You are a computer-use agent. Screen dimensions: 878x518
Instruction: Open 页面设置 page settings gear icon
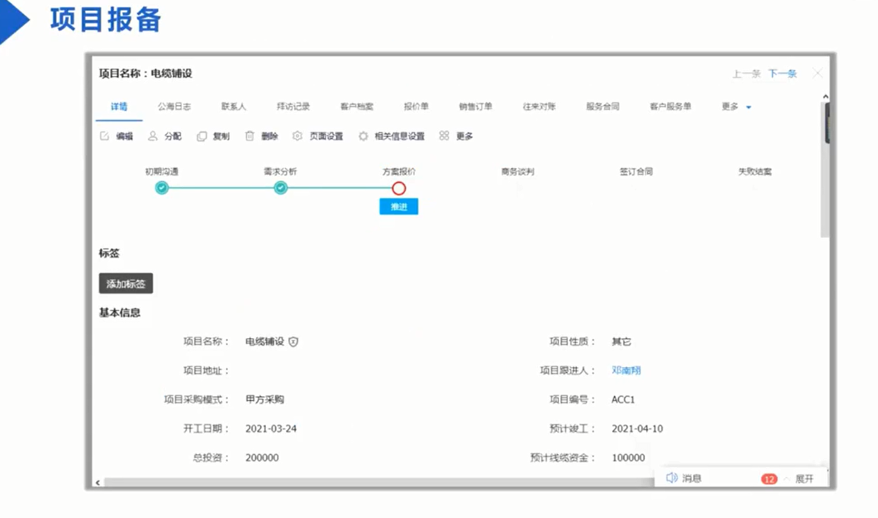(x=298, y=136)
